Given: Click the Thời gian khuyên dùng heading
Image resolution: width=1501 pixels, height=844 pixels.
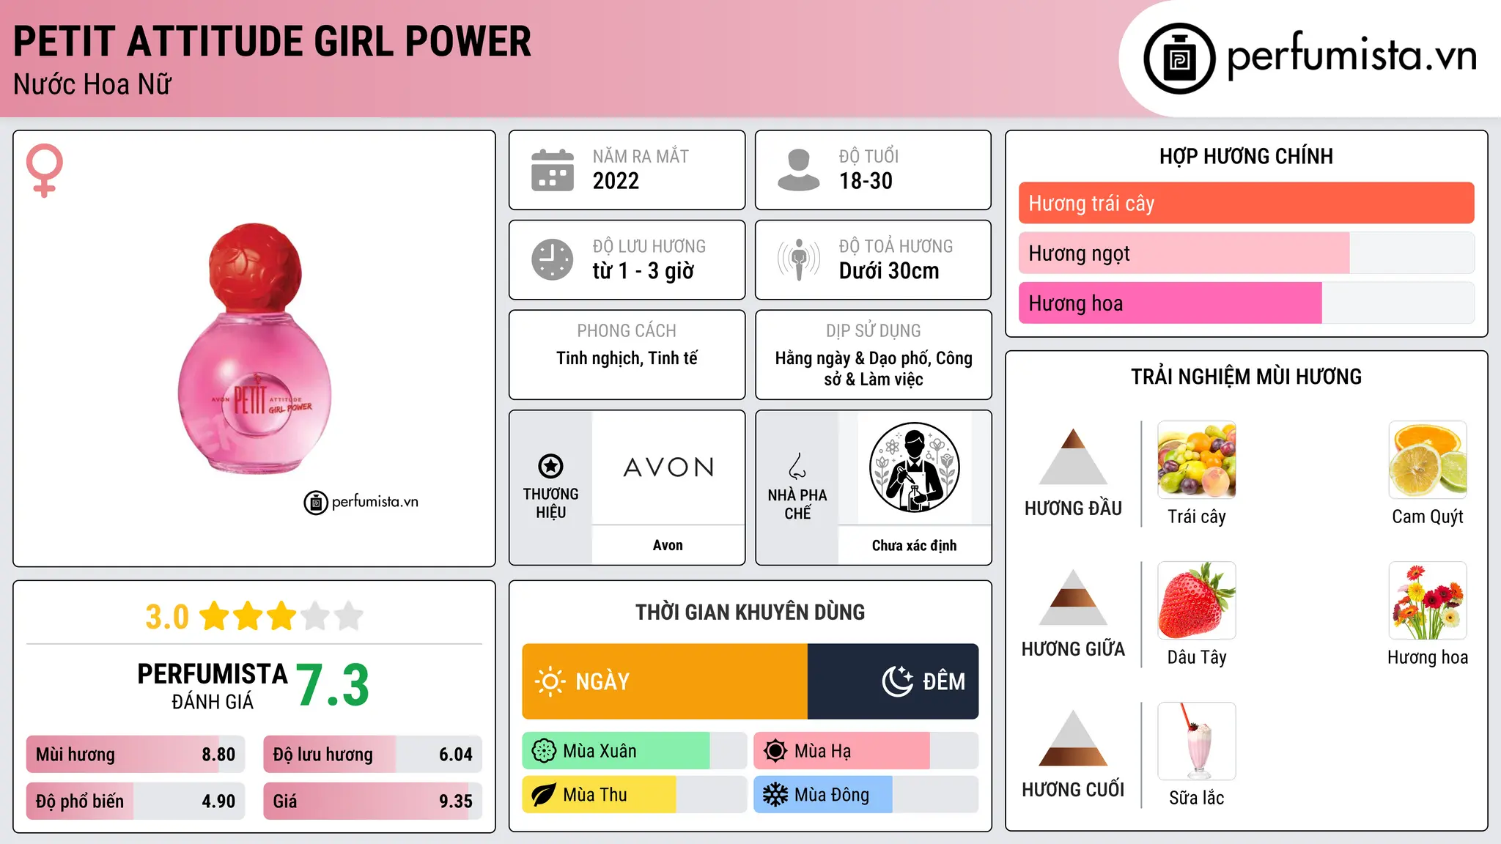Looking at the screenshot, I should coord(750,612).
